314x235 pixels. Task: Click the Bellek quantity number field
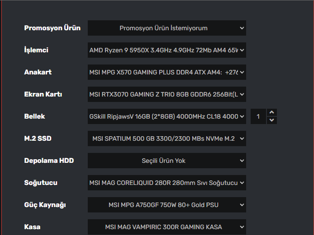point(258,116)
